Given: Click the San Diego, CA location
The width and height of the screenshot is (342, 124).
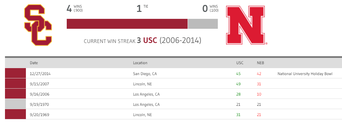Looking at the screenshot, I should [x=145, y=74].
